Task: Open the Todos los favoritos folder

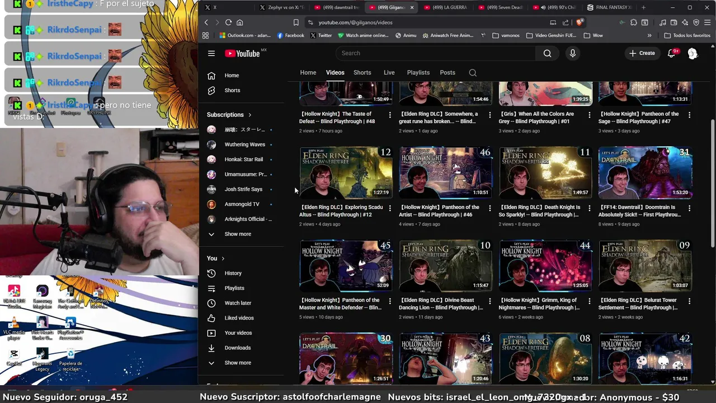Action: click(687, 35)
